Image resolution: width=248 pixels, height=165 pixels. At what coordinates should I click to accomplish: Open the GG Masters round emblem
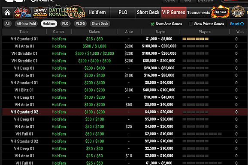[238, 12]
